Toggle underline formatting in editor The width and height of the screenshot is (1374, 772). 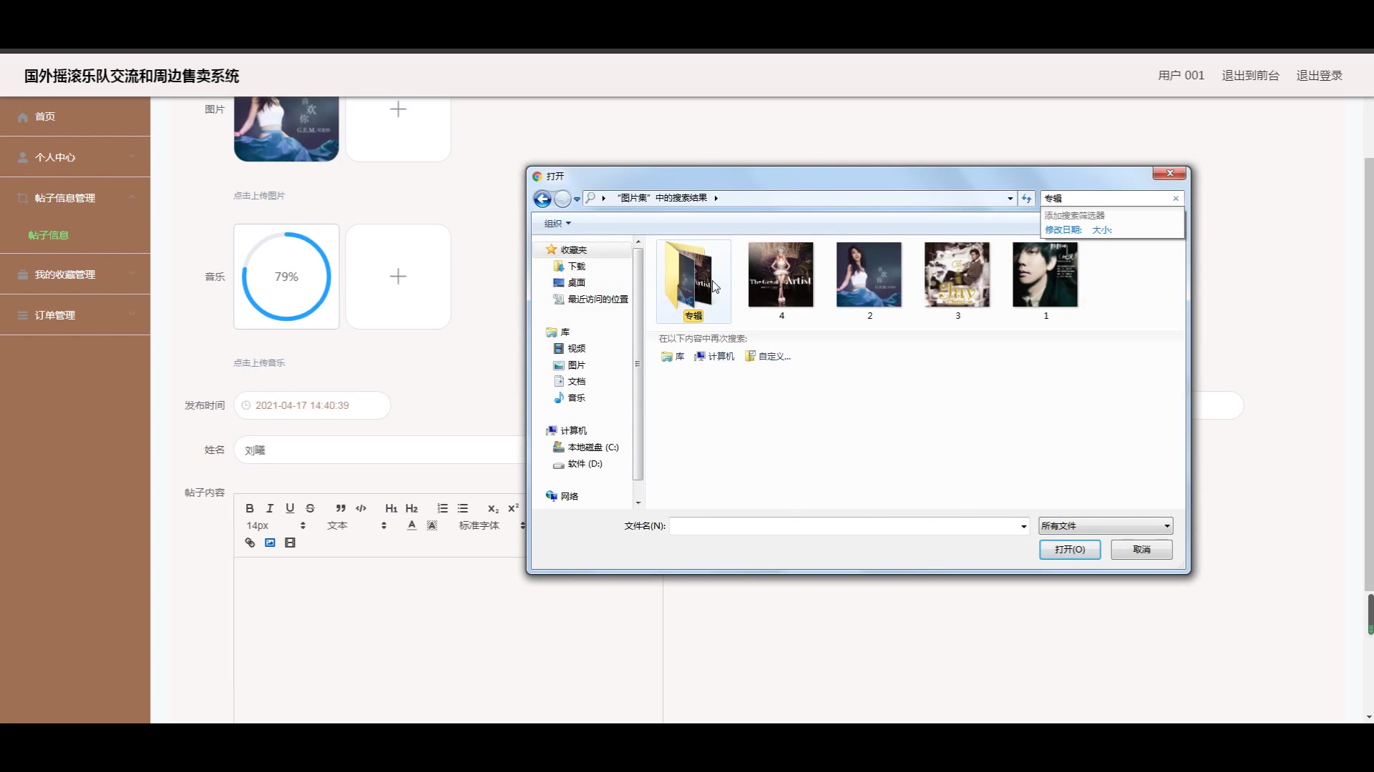pyautogui.click(x=290, y=508)
